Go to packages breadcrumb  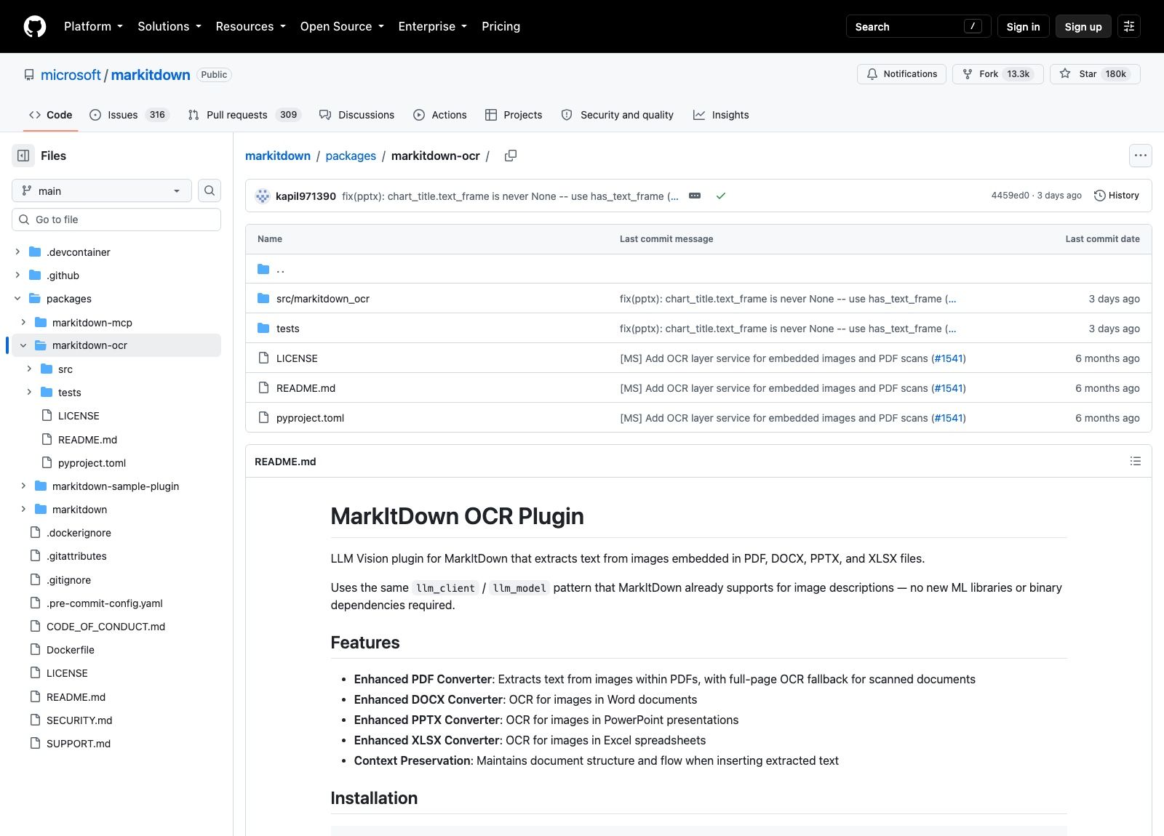(x=351, y=156)
